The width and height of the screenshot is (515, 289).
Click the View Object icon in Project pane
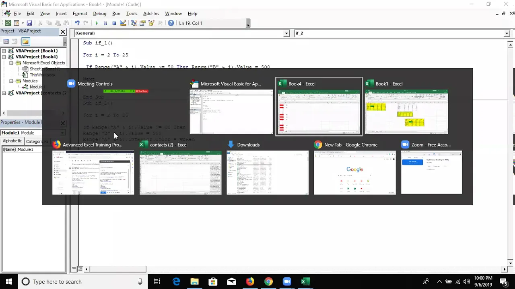click(14, 41)
